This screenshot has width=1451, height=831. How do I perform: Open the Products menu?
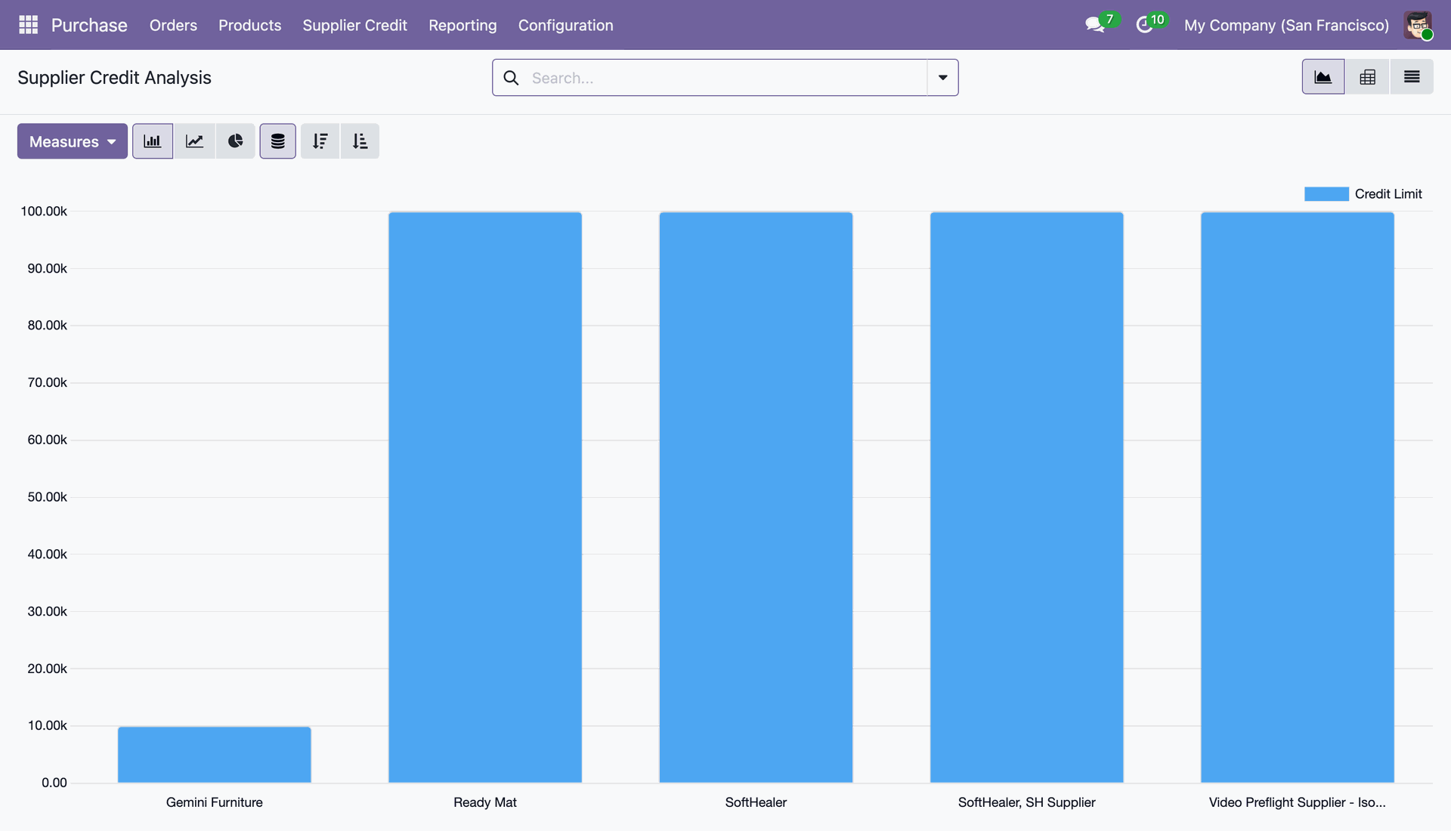250,25
